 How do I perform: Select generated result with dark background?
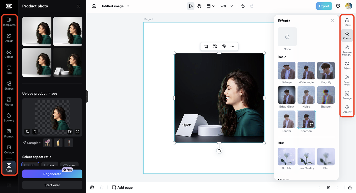(68, 62)
